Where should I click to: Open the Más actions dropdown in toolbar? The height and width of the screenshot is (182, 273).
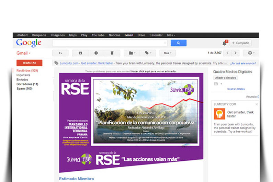(x=168, y=53)
